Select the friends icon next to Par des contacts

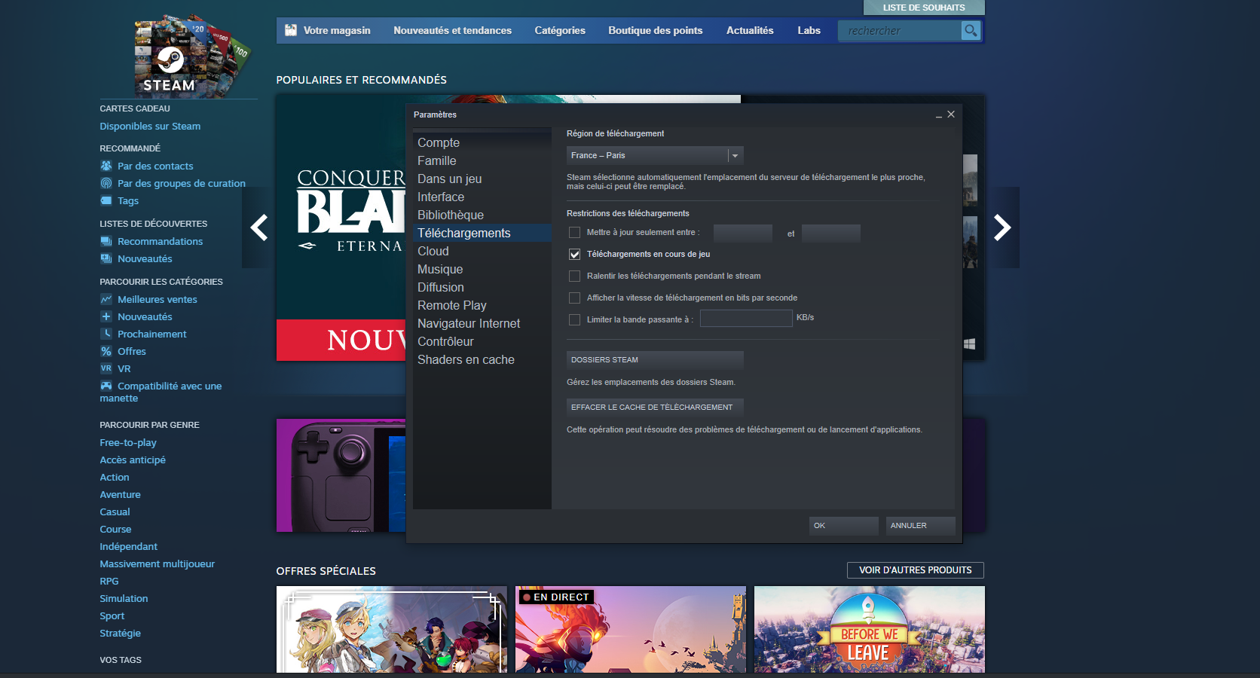106,166
